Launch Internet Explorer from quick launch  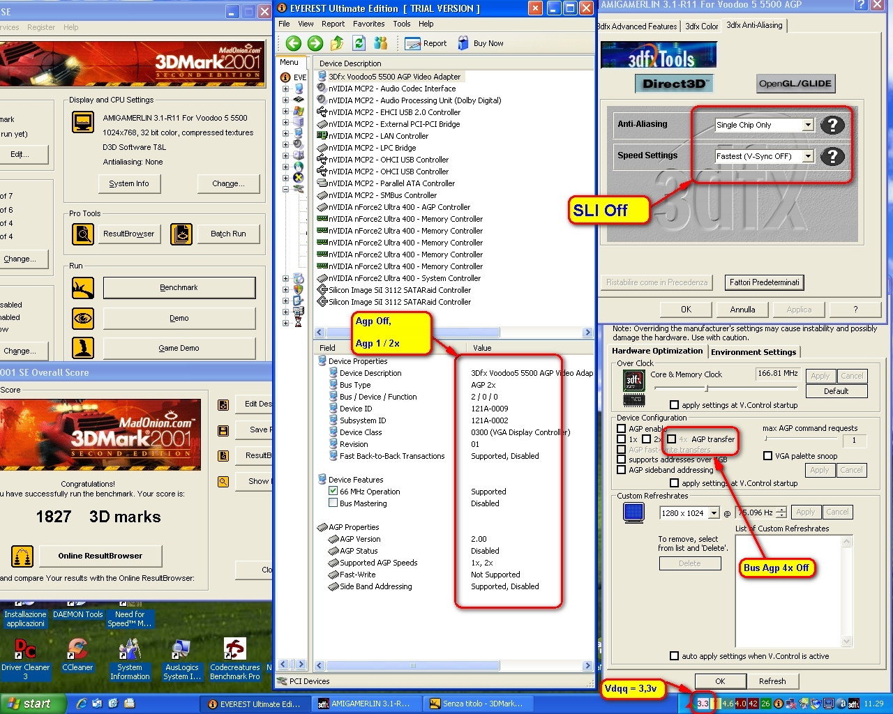[x=82, y=704]
